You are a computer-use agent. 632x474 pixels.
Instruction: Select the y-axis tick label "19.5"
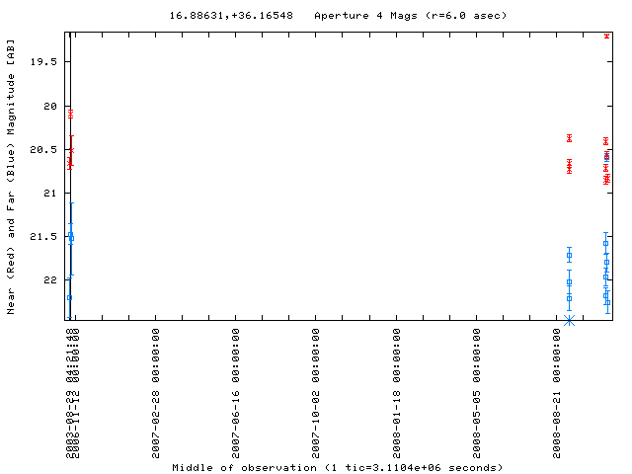(43, 62)
